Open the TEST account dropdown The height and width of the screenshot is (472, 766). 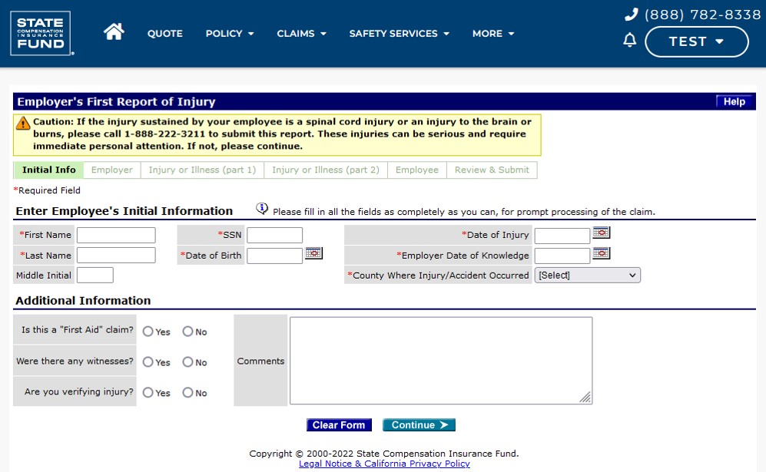pos(696,41)
